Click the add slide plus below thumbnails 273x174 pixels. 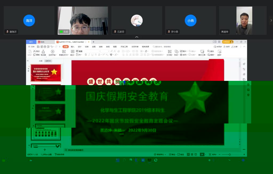(x=45, y=150)
